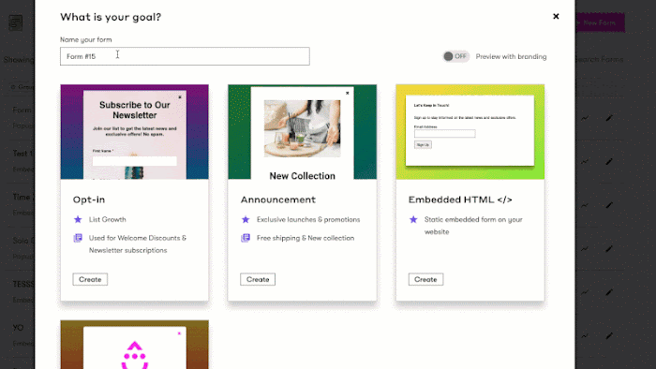This screenshot has height=369, width=656.
Task: Create an Opt-in form
Action: point(90,279)
